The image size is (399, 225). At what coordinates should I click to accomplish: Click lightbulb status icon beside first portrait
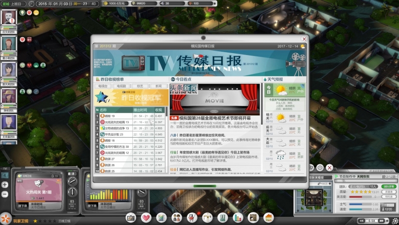[x=22, y=13]
